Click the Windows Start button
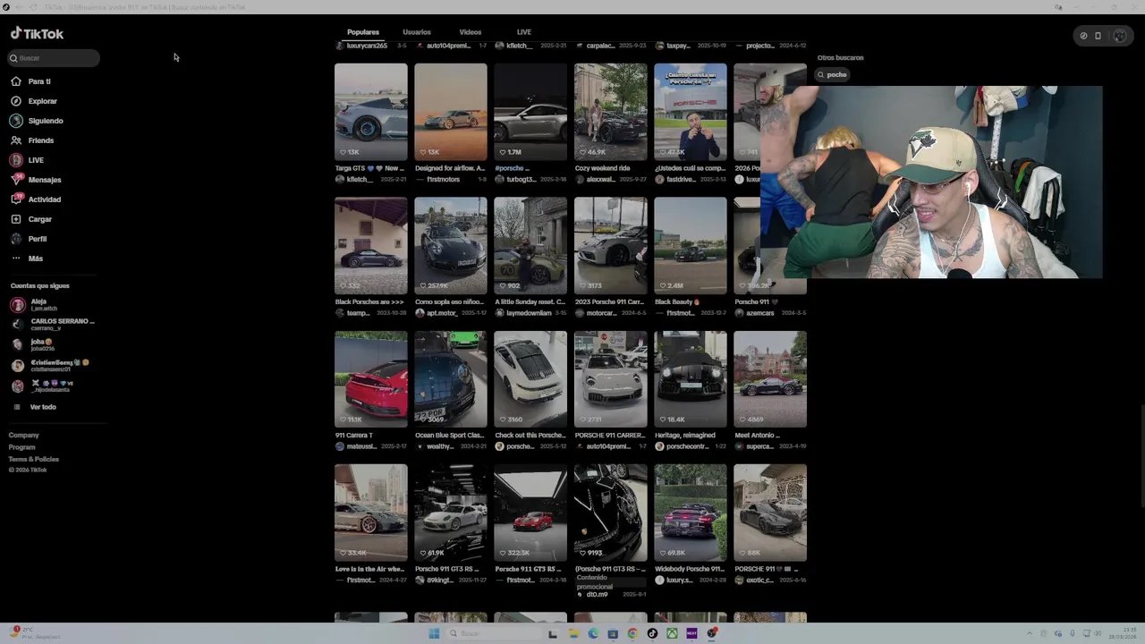1145x644 pixels. tap(434, 633)
